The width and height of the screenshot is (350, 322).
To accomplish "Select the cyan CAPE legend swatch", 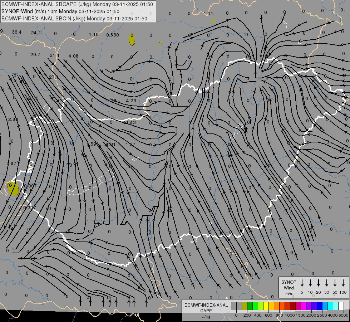I will click(330, 306).
